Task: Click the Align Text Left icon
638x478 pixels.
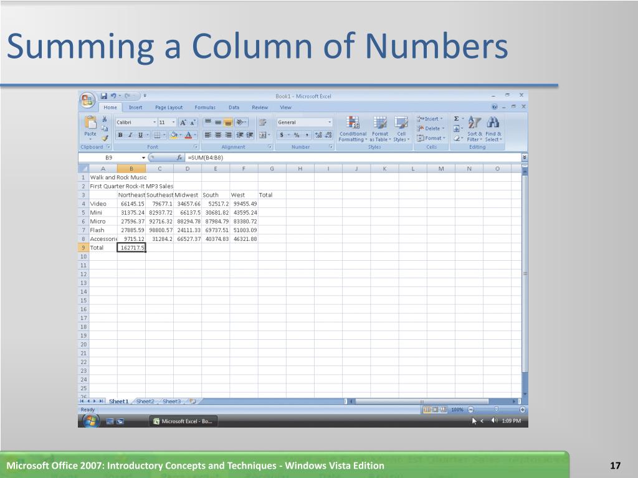Action: click(207, 135)
